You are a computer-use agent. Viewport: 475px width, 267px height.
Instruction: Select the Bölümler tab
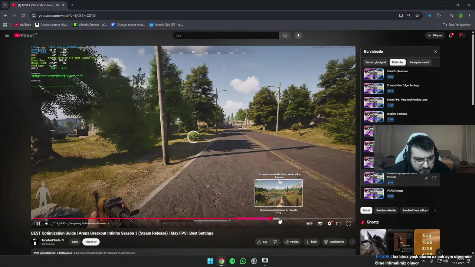click(397, 62)
